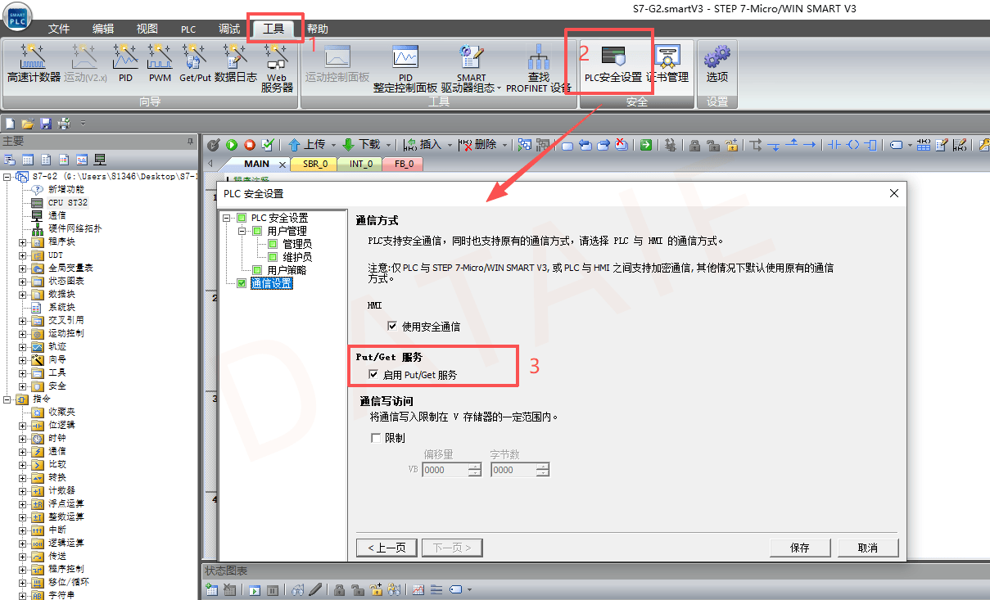Screen dimensions: 990x600
Task: Open the 数据日志 wizard
Action: coord(236,64)
